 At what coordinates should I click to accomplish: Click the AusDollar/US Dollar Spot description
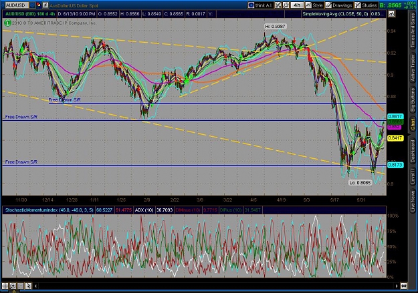pyautogui.click(x=74, y=5)
